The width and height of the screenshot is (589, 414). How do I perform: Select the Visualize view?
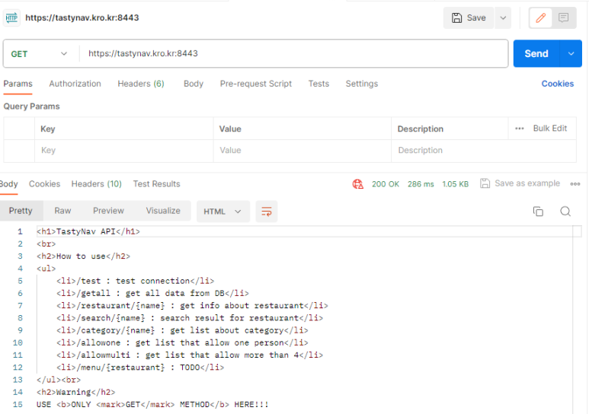(163, 211)
